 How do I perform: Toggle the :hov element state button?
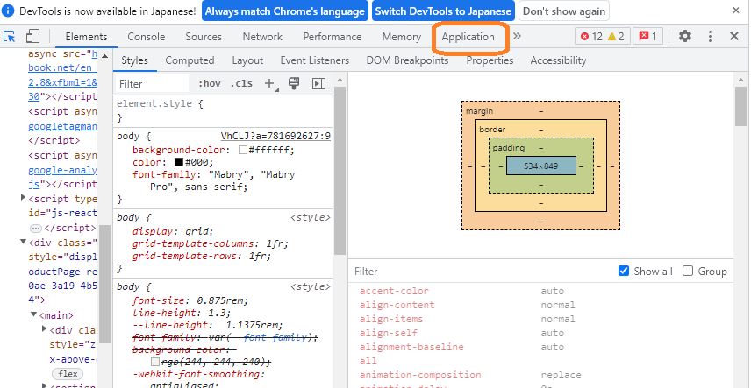[210, 84]
